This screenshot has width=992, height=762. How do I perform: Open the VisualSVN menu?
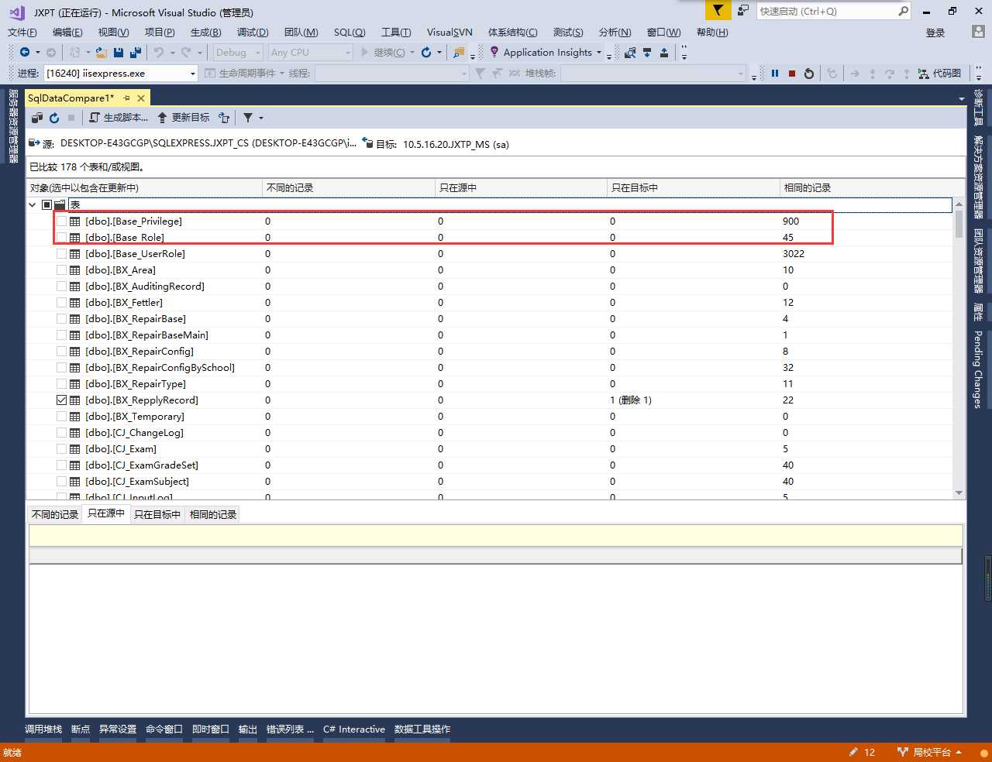point(449,32)
